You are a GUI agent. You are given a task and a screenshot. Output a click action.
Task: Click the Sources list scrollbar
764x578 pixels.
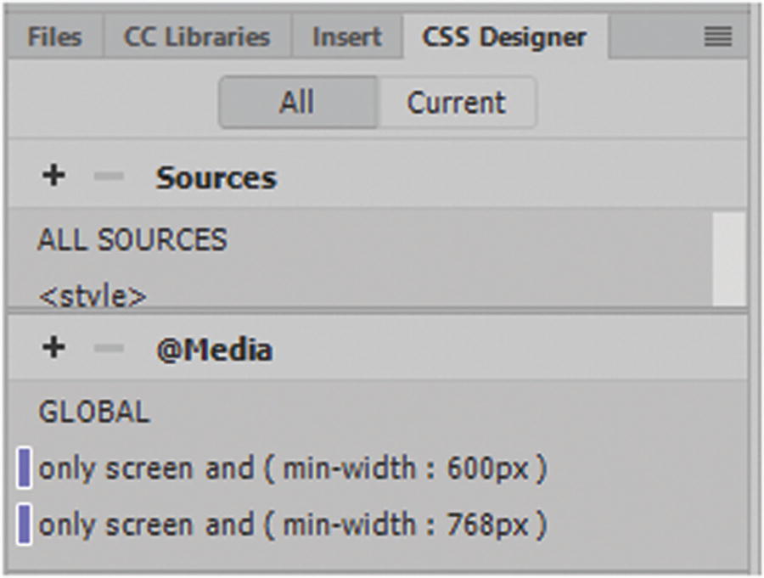pos(728,258)
